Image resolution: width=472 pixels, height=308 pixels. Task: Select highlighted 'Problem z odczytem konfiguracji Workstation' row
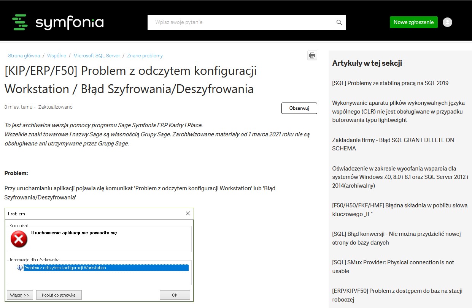pyautogui.click(x=106, y=268)
